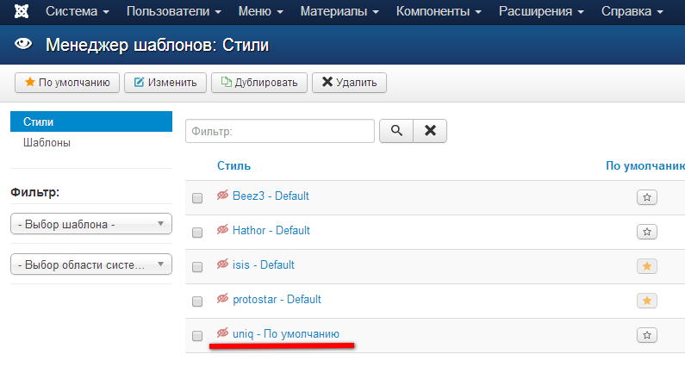Select the isis - Default checkbox
Image resolution: width=685 pixels, height=373 pixels.
[197, 267]
